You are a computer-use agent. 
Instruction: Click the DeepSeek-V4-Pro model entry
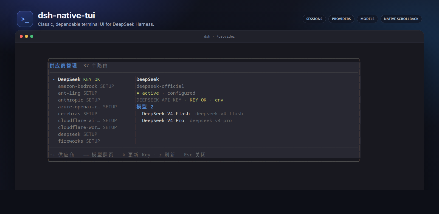(x=163, y=120)
